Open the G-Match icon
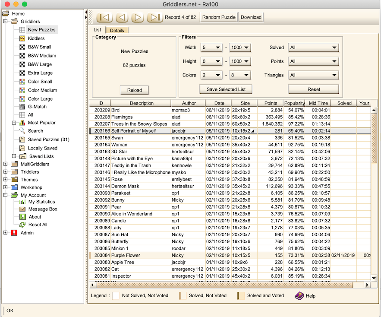 [x=22, y=107]
